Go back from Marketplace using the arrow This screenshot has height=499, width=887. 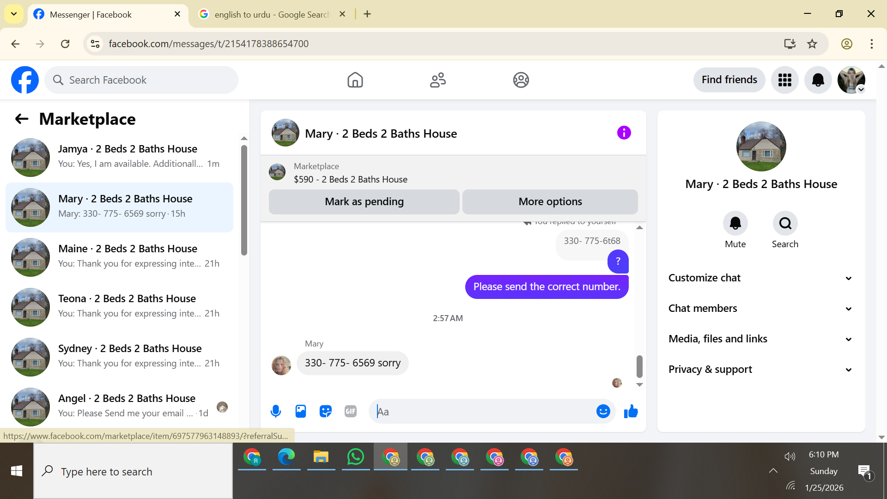coord(22,119)
